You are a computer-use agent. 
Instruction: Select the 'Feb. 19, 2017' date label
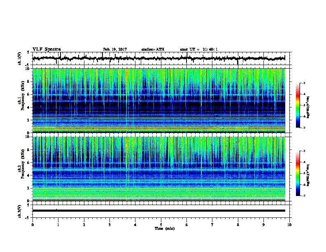point(115,49)
